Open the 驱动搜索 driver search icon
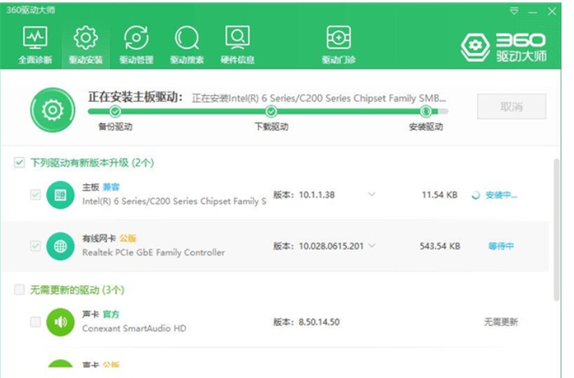Viewport: 574px width, 378px height. (x=187, y=37)
